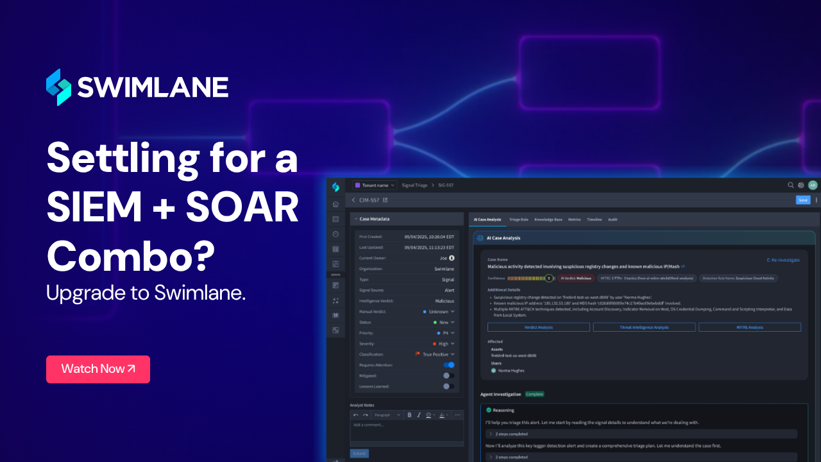Viewport: 821px width, 462px height.
Task: Open Verdict Analysis
Action: click(x=539, y=327)
